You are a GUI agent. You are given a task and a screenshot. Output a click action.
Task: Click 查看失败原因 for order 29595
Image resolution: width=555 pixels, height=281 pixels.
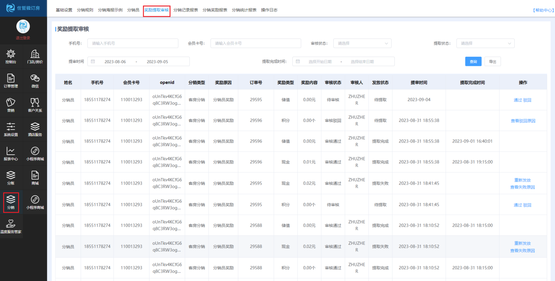pyautogui.click(x=523, y=187)
